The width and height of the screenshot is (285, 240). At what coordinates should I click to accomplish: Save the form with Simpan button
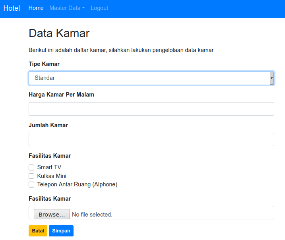[x=61, y=231]
